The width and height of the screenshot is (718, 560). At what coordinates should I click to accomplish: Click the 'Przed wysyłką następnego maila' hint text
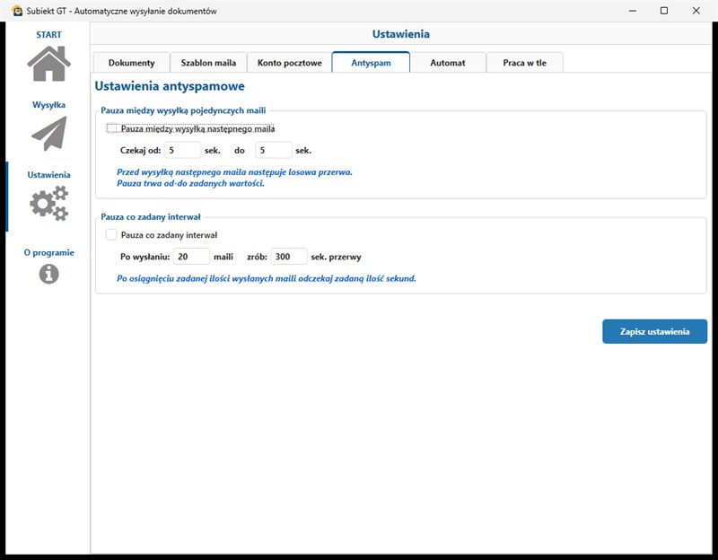[x=234, y=172]
